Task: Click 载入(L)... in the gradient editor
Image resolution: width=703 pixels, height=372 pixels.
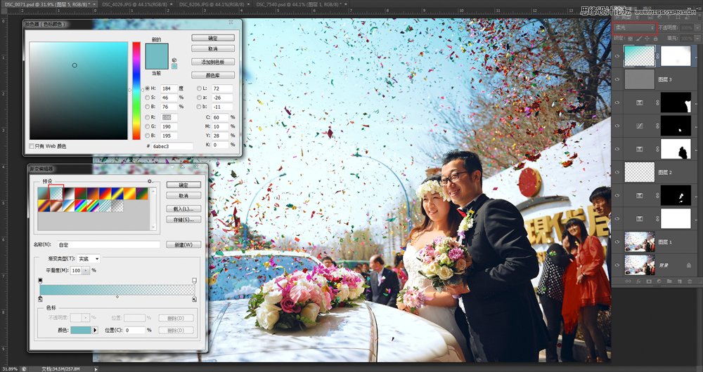Action: [x=183, y=208]
